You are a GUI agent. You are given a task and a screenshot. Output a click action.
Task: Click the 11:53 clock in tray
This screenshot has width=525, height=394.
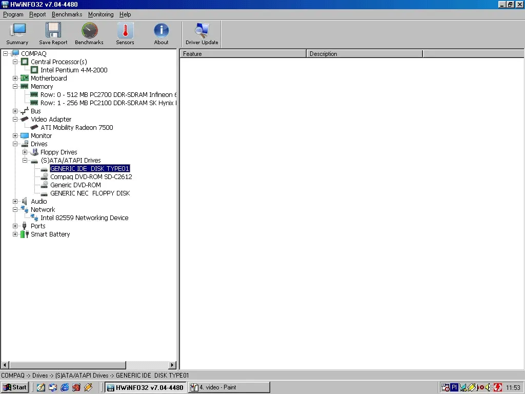pos(513,388)
